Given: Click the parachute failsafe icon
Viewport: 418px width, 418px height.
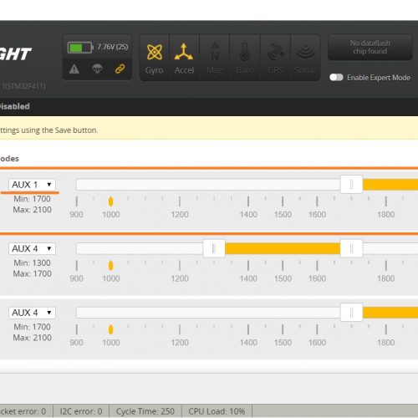Looking at the screenshot, I should pyautogui.click(x=97, y=69).
